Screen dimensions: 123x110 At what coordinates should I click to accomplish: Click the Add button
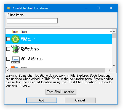pos(42,100)
